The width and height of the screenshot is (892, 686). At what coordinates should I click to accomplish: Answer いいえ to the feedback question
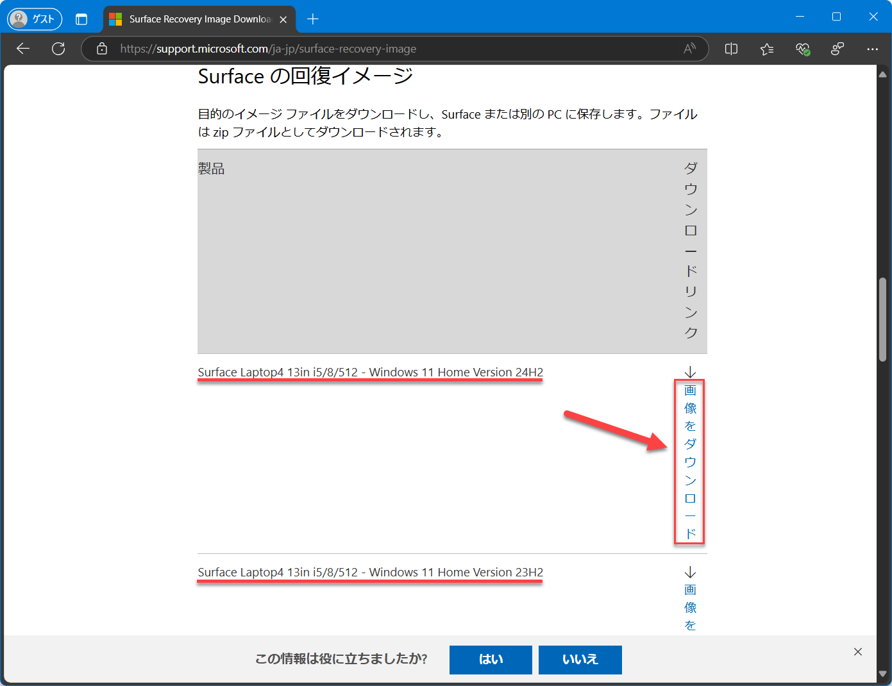click(580, 660)
